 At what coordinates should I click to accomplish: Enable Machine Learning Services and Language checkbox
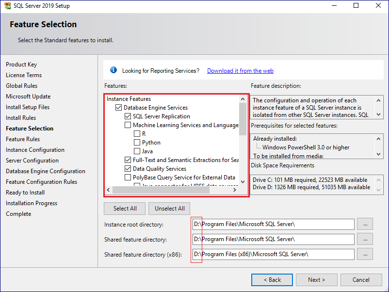click(128, 125)
